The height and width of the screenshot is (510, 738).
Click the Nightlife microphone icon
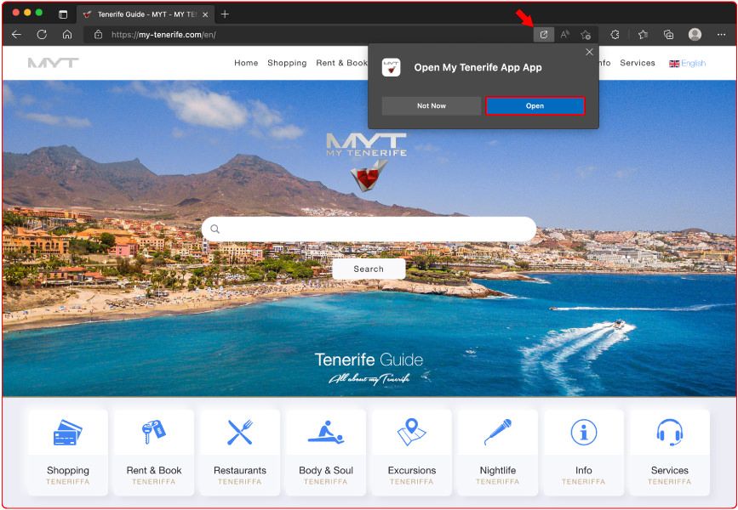coord(497,433)
